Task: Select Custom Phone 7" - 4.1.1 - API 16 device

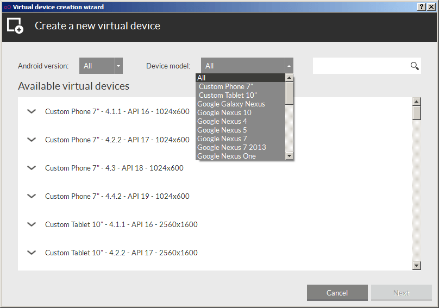Action: pos(117,111)
